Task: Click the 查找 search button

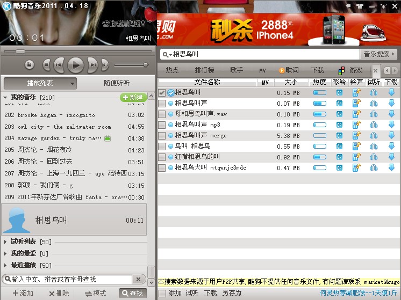Action: click(133, 294)
